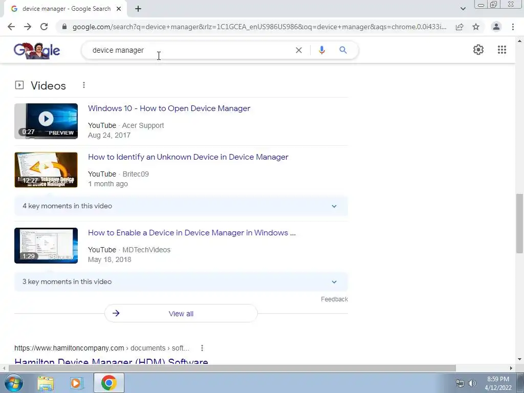Bookmark this page with the star
Viewport: 524px width, 393px height.
476,27
